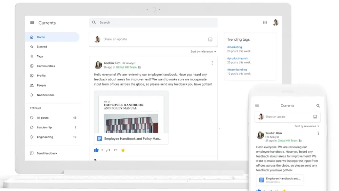The height and width of the screenshot is (191, 339).
Task: Click the Google Docs icon on the desktop attachment
Action: tap(99, 139)
